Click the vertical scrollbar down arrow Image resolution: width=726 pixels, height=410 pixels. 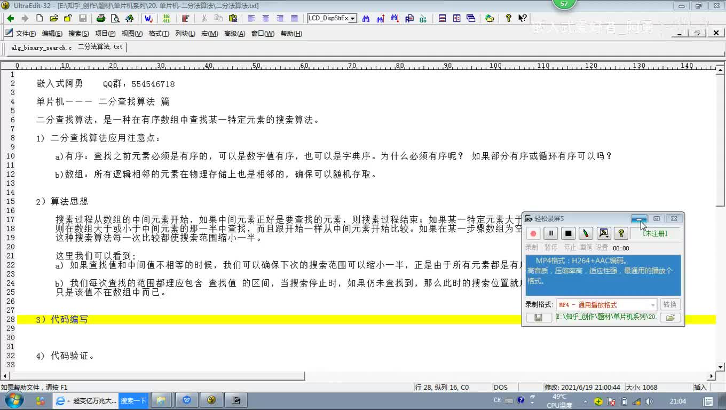pyautogui.click(x=721, y=367)
